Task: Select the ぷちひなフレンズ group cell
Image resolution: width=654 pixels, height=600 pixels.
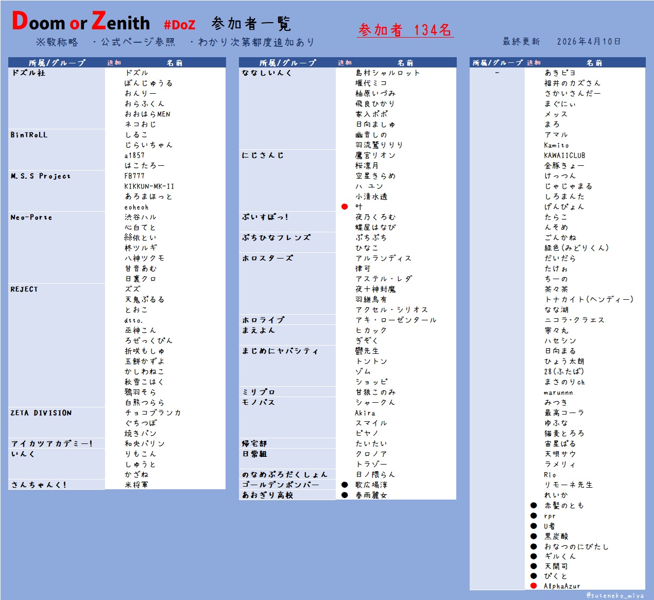Action: (287, 243)
